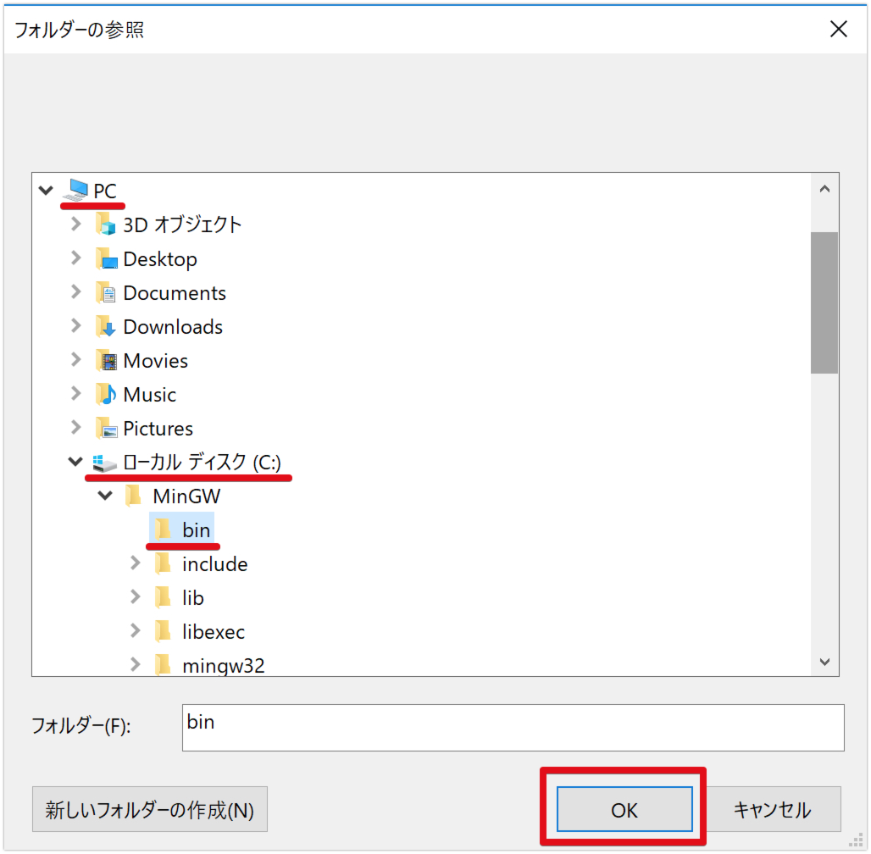Expand the include folder node

click(135, 563)
